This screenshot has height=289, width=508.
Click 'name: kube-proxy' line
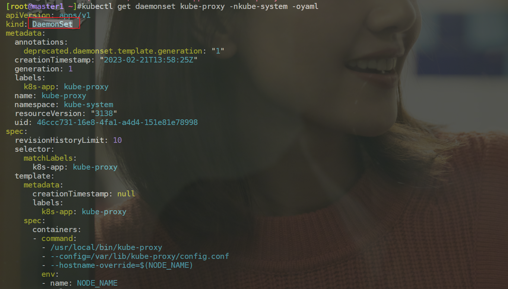[50, 96]
